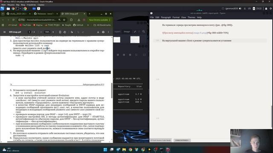Image resolution: width=273 pixels, height=153 pixels.
Task: Open the Windows Start button
Action: coord(105,150)
